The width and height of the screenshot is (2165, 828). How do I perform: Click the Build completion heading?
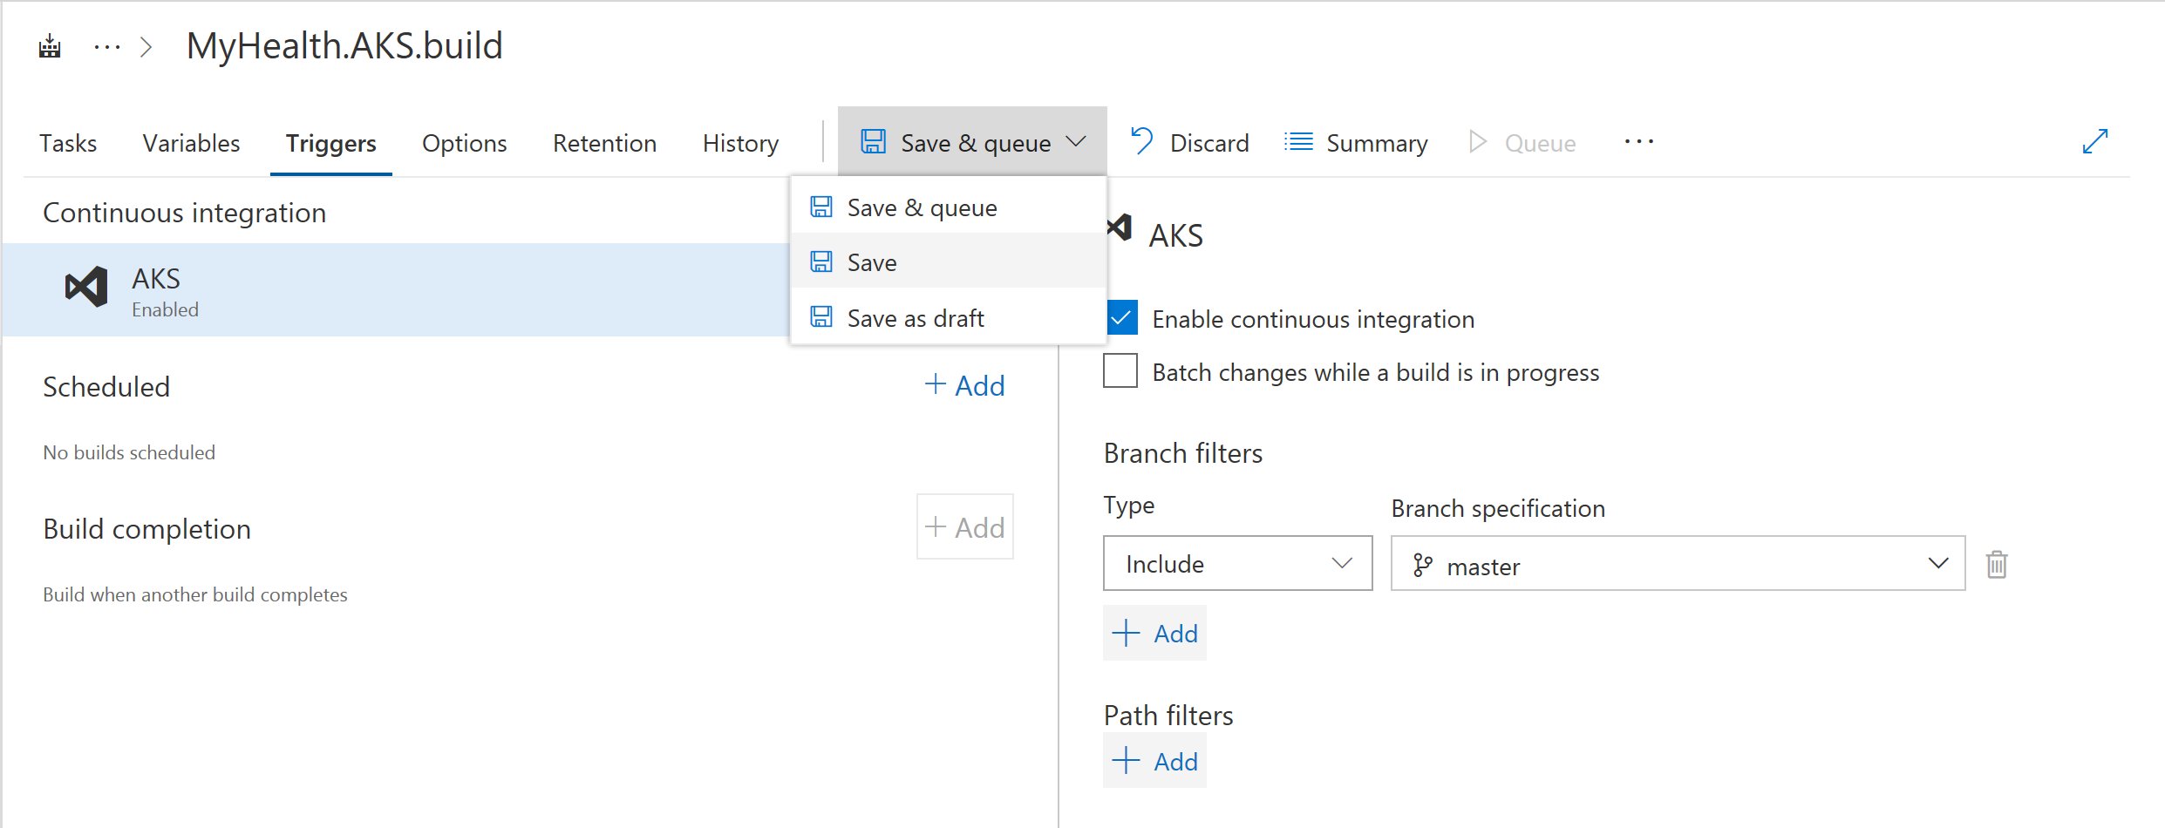point(146,528)
